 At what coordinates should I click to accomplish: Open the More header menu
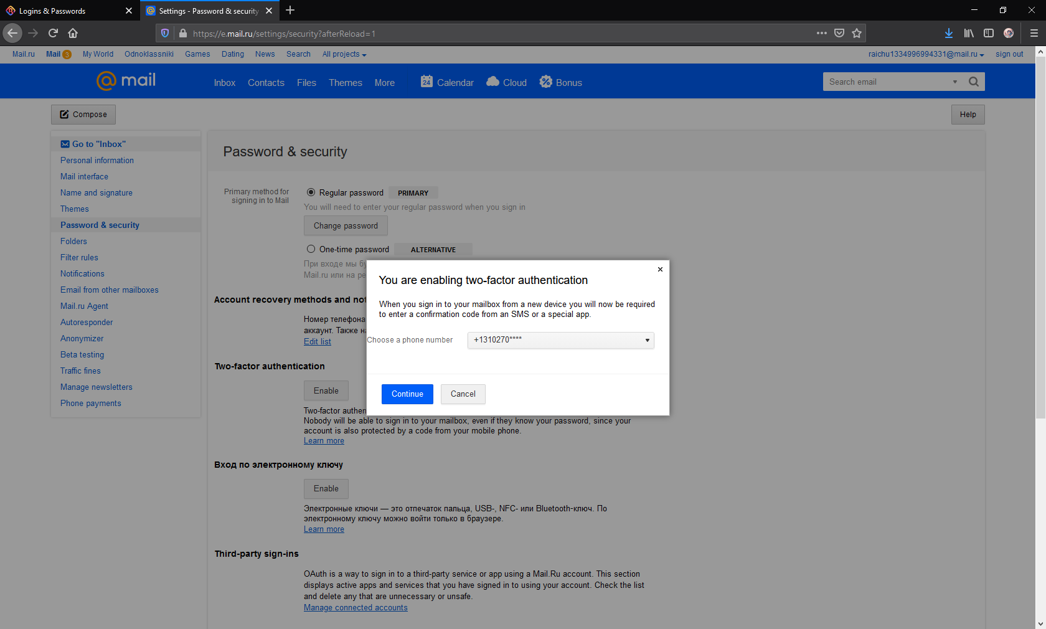(x=385, y=83)
